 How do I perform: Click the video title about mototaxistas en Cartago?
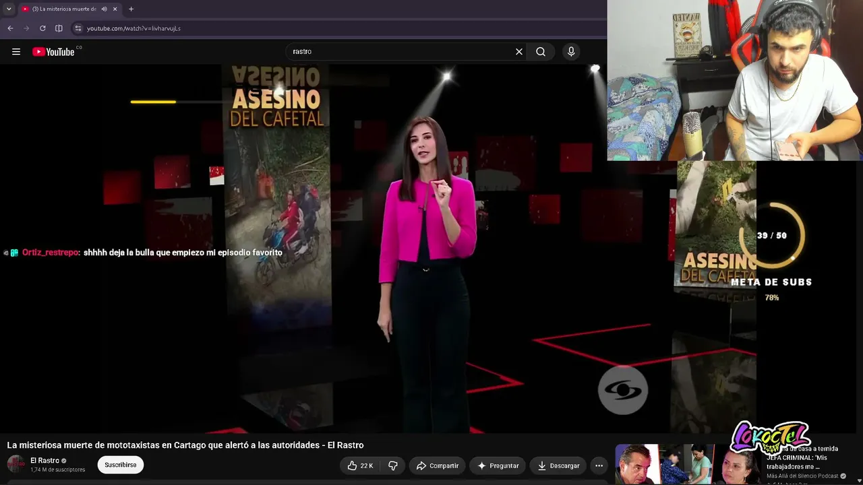185,445
